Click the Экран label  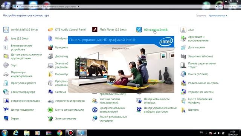pos(15,119)
